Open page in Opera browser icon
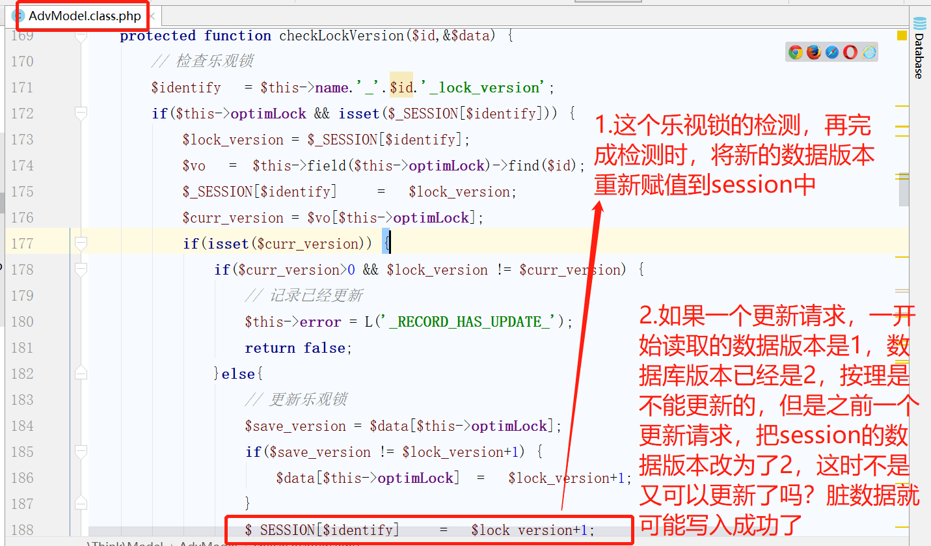Screen dimensions: 931x546 [x=850, y=53]
